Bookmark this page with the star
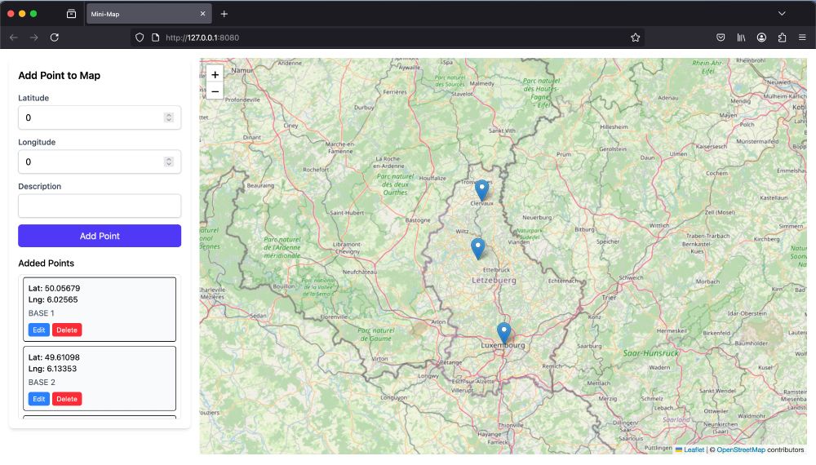 635,38
